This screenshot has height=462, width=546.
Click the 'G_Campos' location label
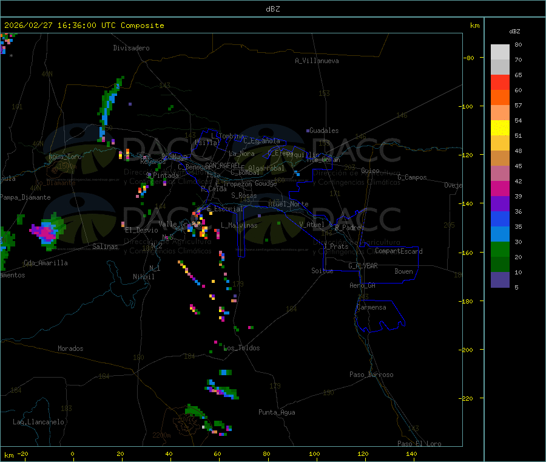coord(412,177)
